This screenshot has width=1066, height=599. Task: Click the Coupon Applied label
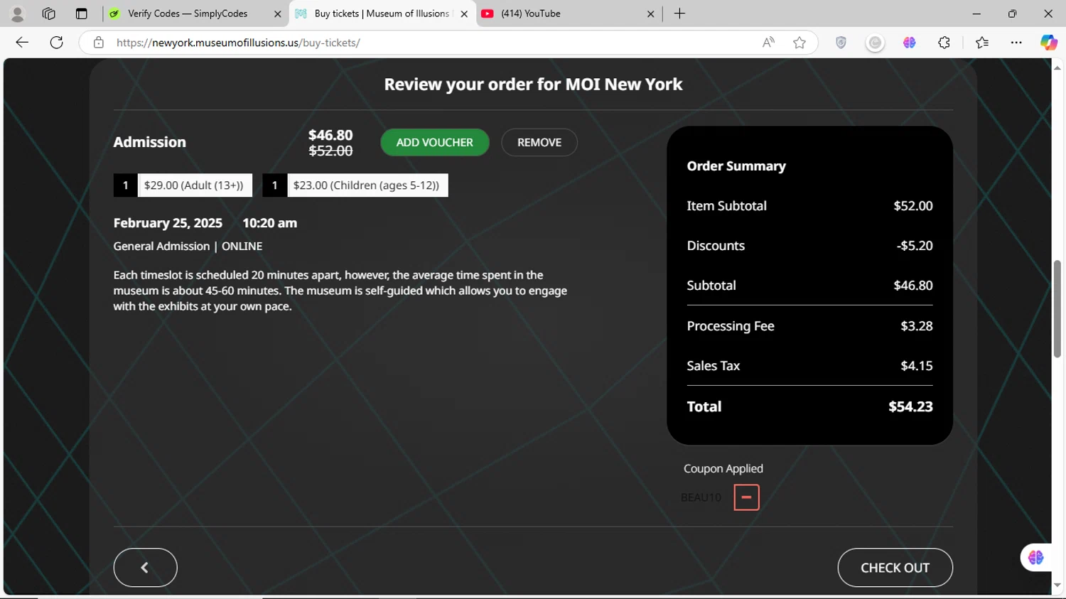(723, 469)
